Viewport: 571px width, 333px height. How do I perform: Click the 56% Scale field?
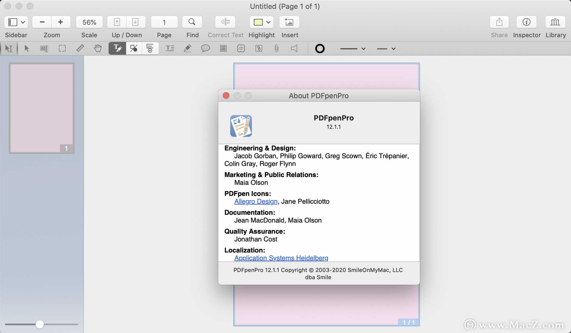(89, 22)
